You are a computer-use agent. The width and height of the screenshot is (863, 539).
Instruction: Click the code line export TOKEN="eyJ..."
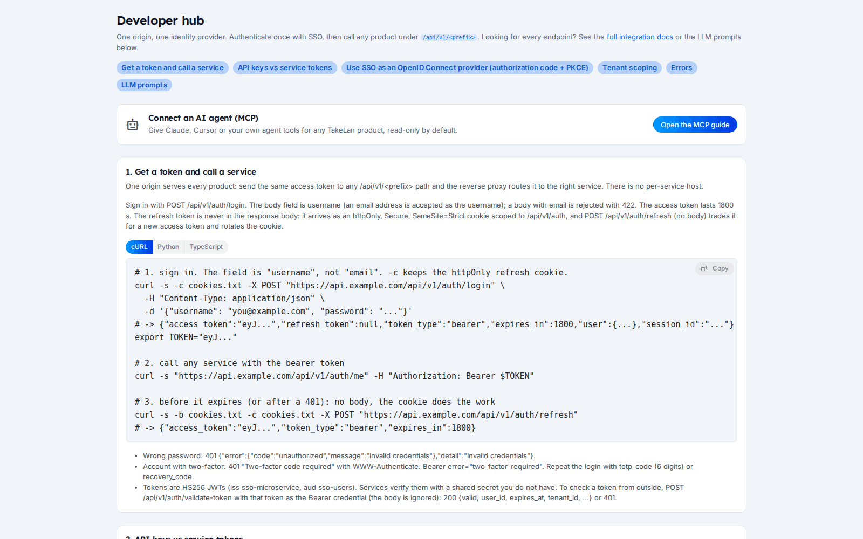coord(186,337)
